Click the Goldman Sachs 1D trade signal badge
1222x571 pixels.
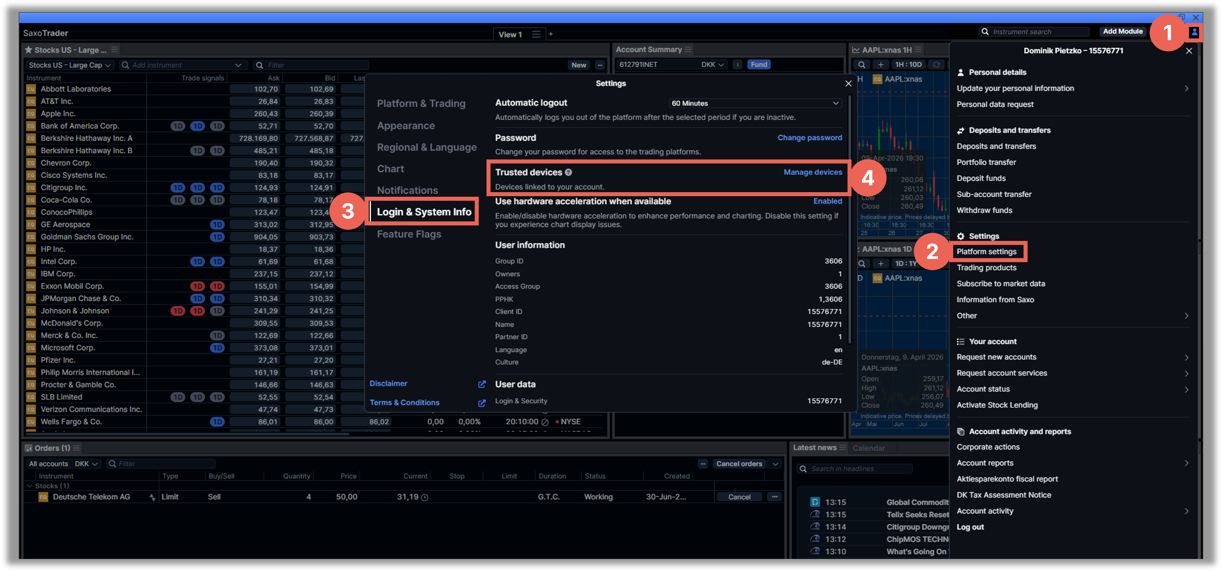(x=217, y=237)
